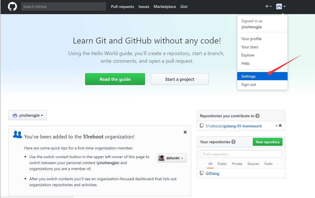Click the Signed in as yinzhengjie text

coord(252,24)
